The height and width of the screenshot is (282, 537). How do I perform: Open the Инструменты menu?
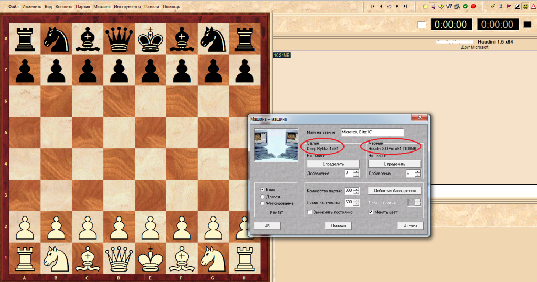[127, 7]
